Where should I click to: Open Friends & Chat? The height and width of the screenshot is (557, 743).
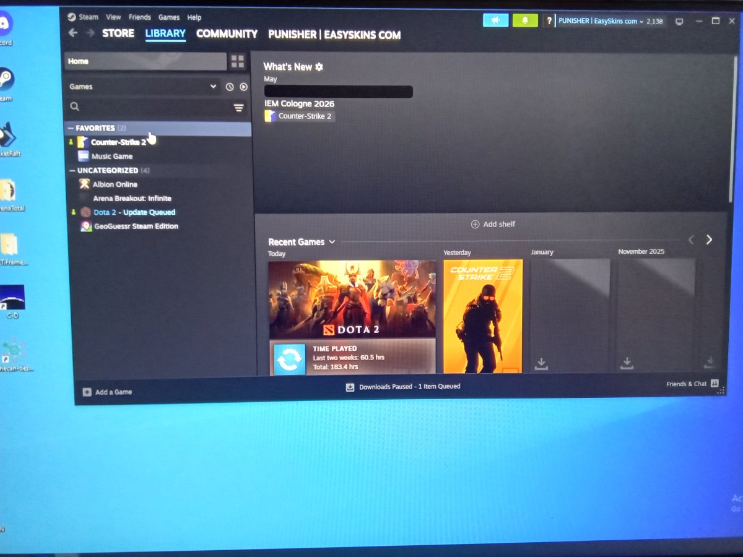pyautogui.click(x=692, y=384)
